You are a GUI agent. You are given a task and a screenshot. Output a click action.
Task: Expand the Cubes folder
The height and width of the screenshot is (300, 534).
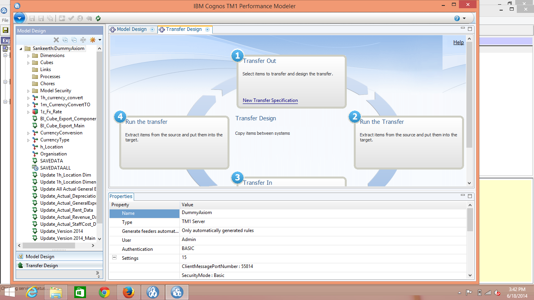[28, 63]
